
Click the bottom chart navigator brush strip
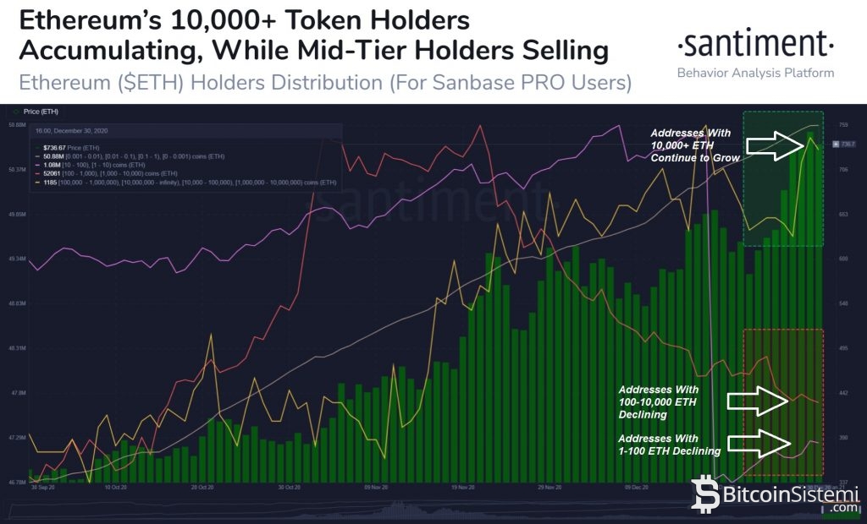pos(423,508)
